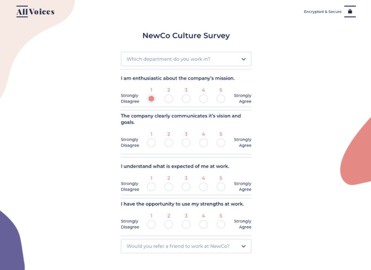Choose rating 5 for using strengths at work
The height and width of the screenshot is (270, 371).
click(221, 224)
